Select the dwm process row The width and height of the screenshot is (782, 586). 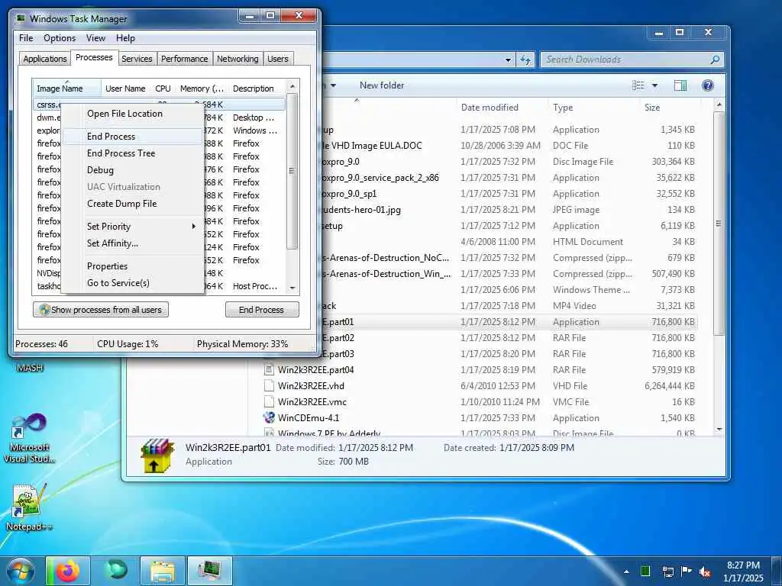coord(160,118)
